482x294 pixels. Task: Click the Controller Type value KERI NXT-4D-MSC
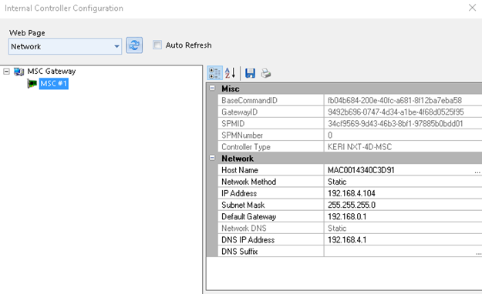point(359,147)
